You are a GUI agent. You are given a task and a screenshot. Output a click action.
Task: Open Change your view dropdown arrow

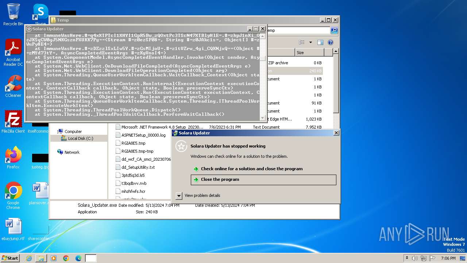click(310, 42)
